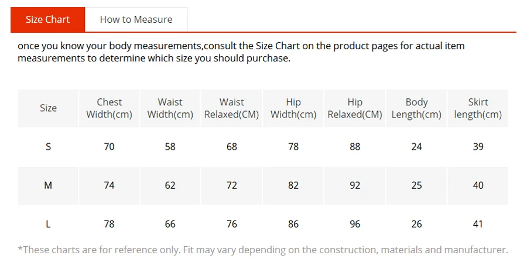The image size is (527, 269).
Task: Click body length value 25 in M row
Action: [416, 185]
